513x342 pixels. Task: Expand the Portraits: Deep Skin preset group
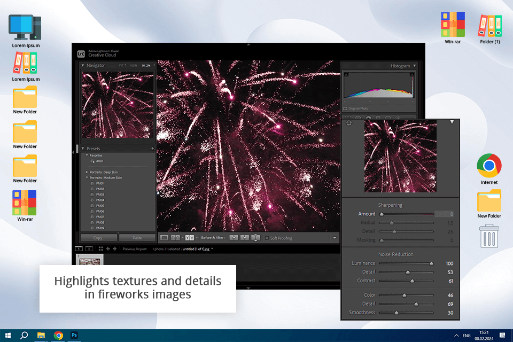pos(87,172)
